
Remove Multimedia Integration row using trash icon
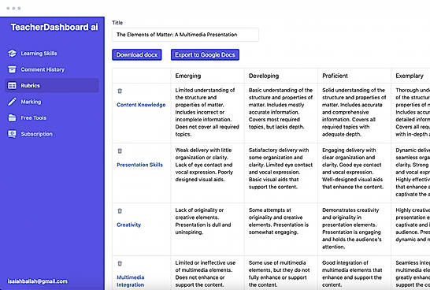point(120,263)
